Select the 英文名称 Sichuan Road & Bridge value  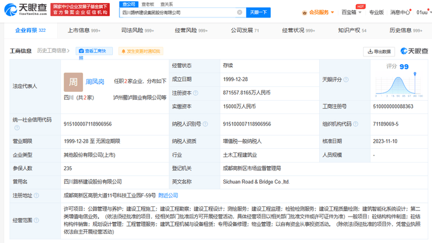(256, 182)
